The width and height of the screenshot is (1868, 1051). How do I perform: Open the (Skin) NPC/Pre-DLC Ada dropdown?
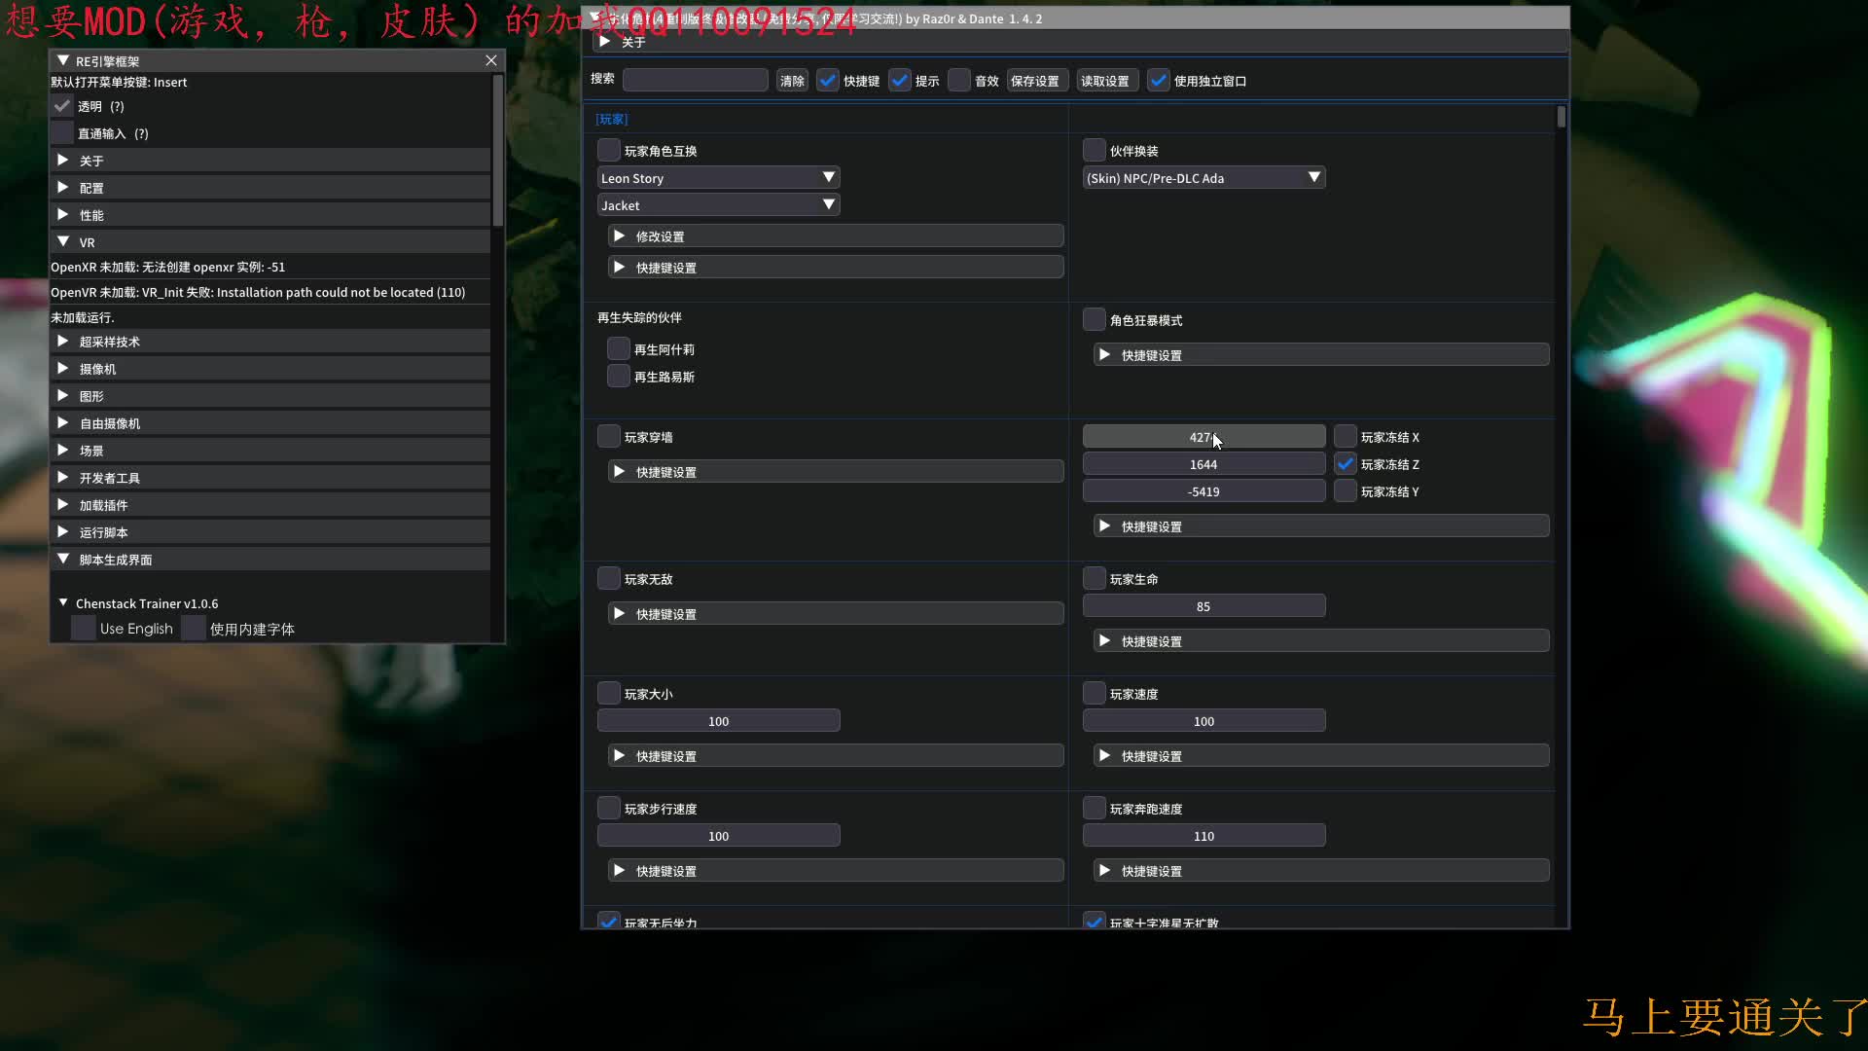[1203, 177]
